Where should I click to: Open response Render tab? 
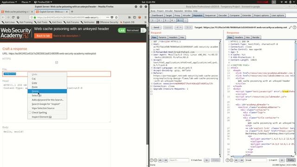tap(256, 37)
